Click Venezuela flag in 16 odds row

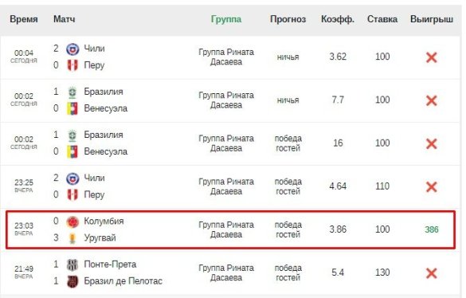(72, 151)
